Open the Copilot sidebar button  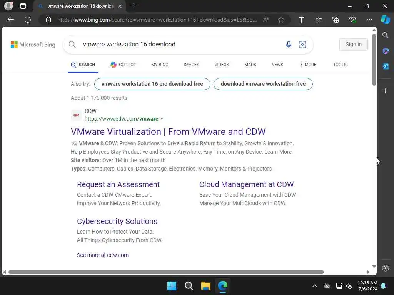coord(385,20)
